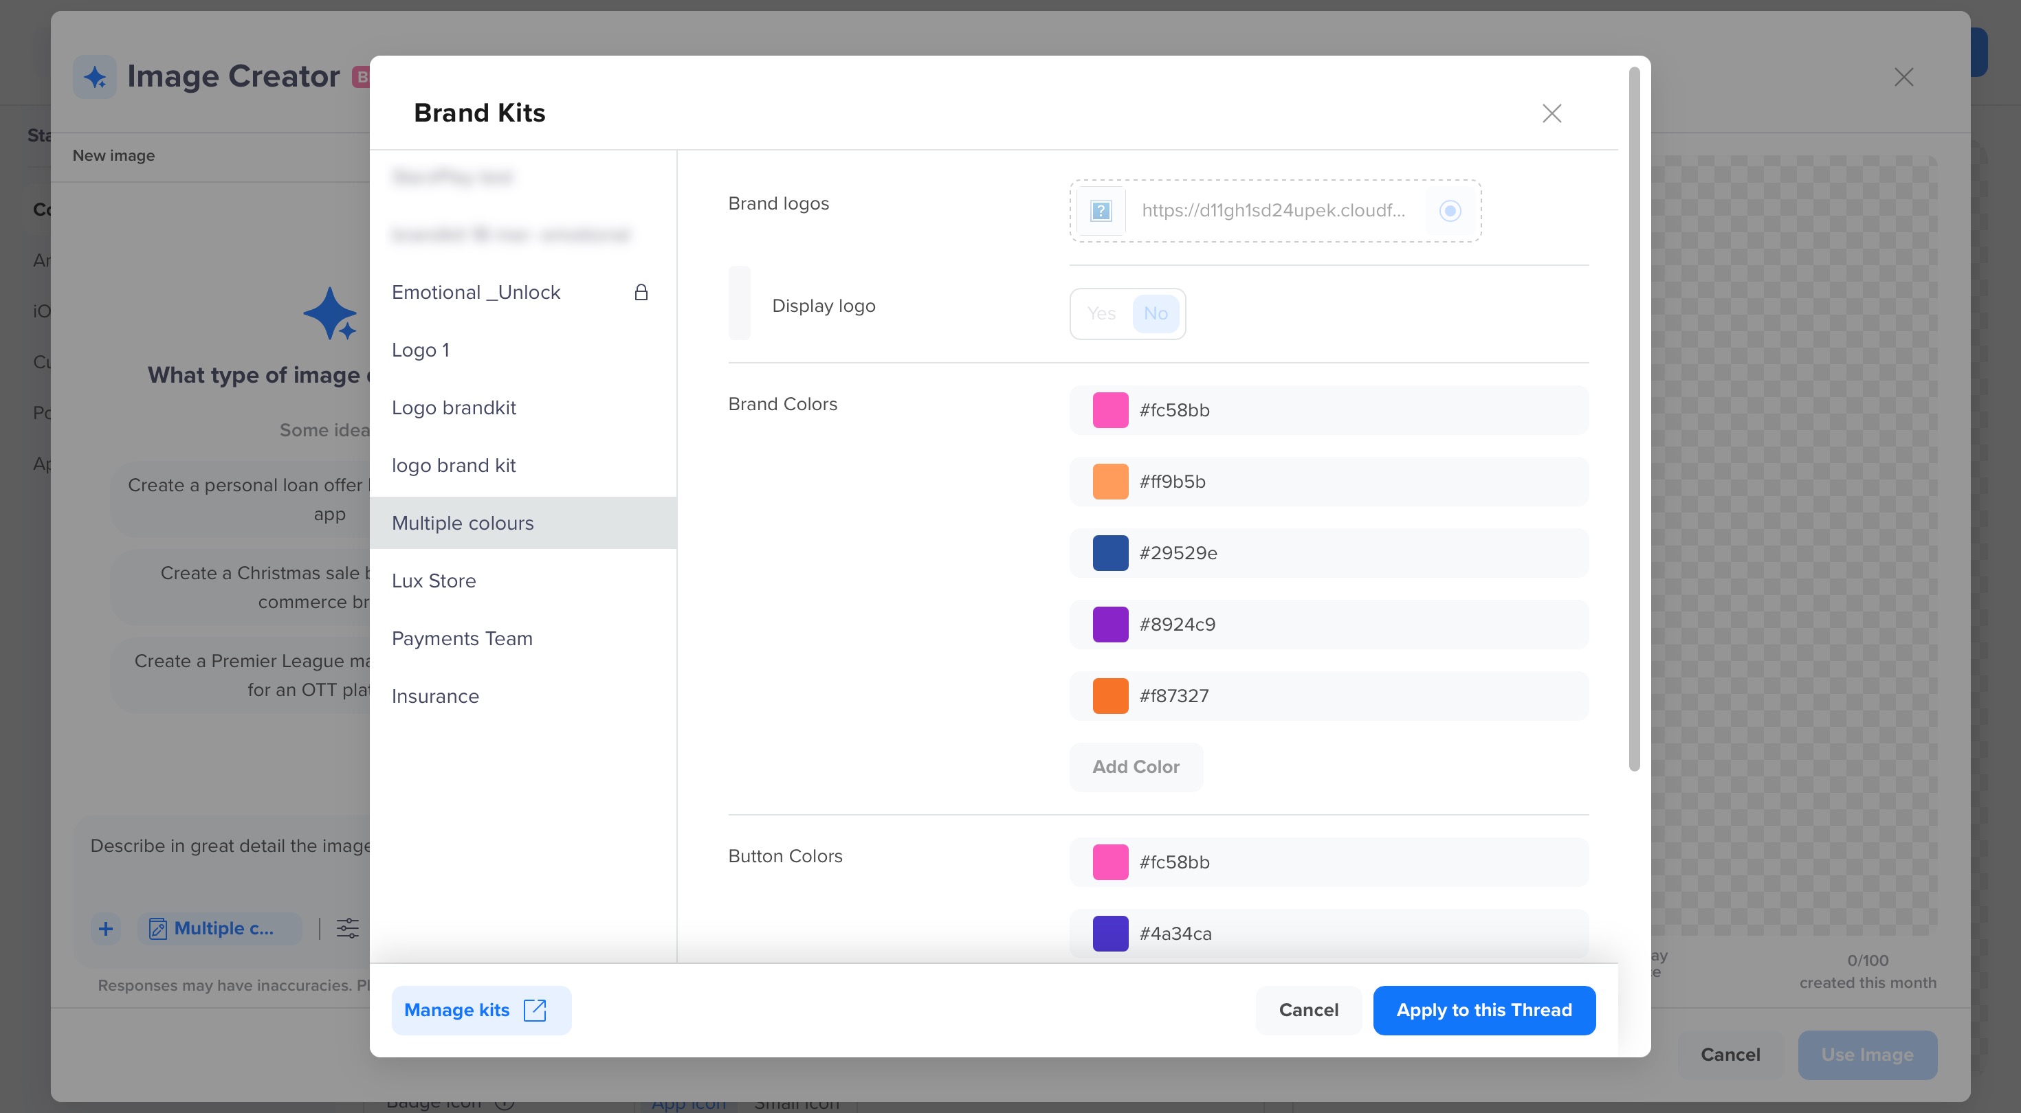Image resolution: width=2021 pixels, height=1113 pixels.
Task: Close the Image Creator window
Action: 1903,77
